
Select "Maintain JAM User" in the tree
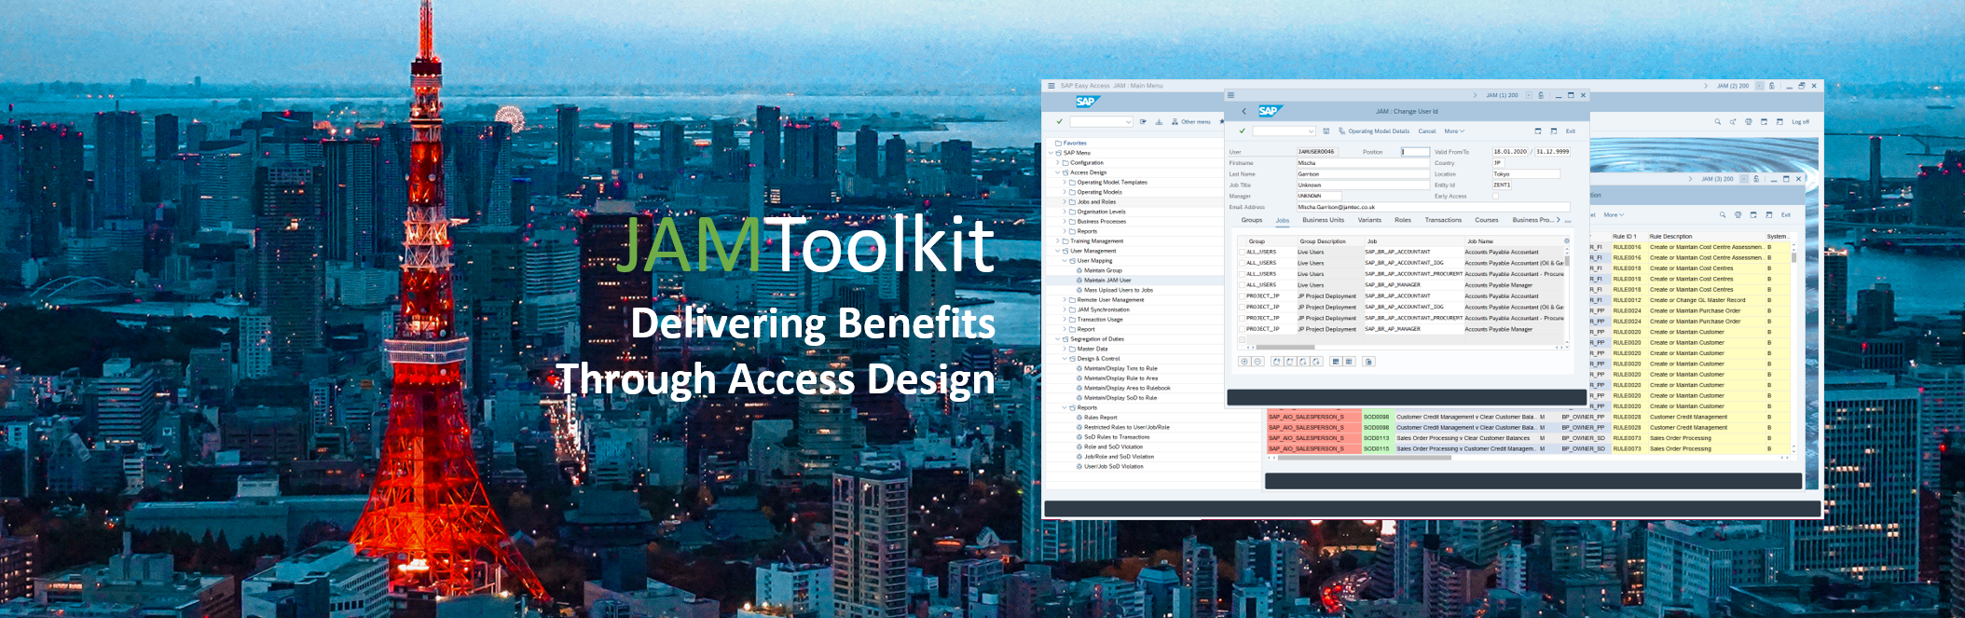[x=1107, y=281]
